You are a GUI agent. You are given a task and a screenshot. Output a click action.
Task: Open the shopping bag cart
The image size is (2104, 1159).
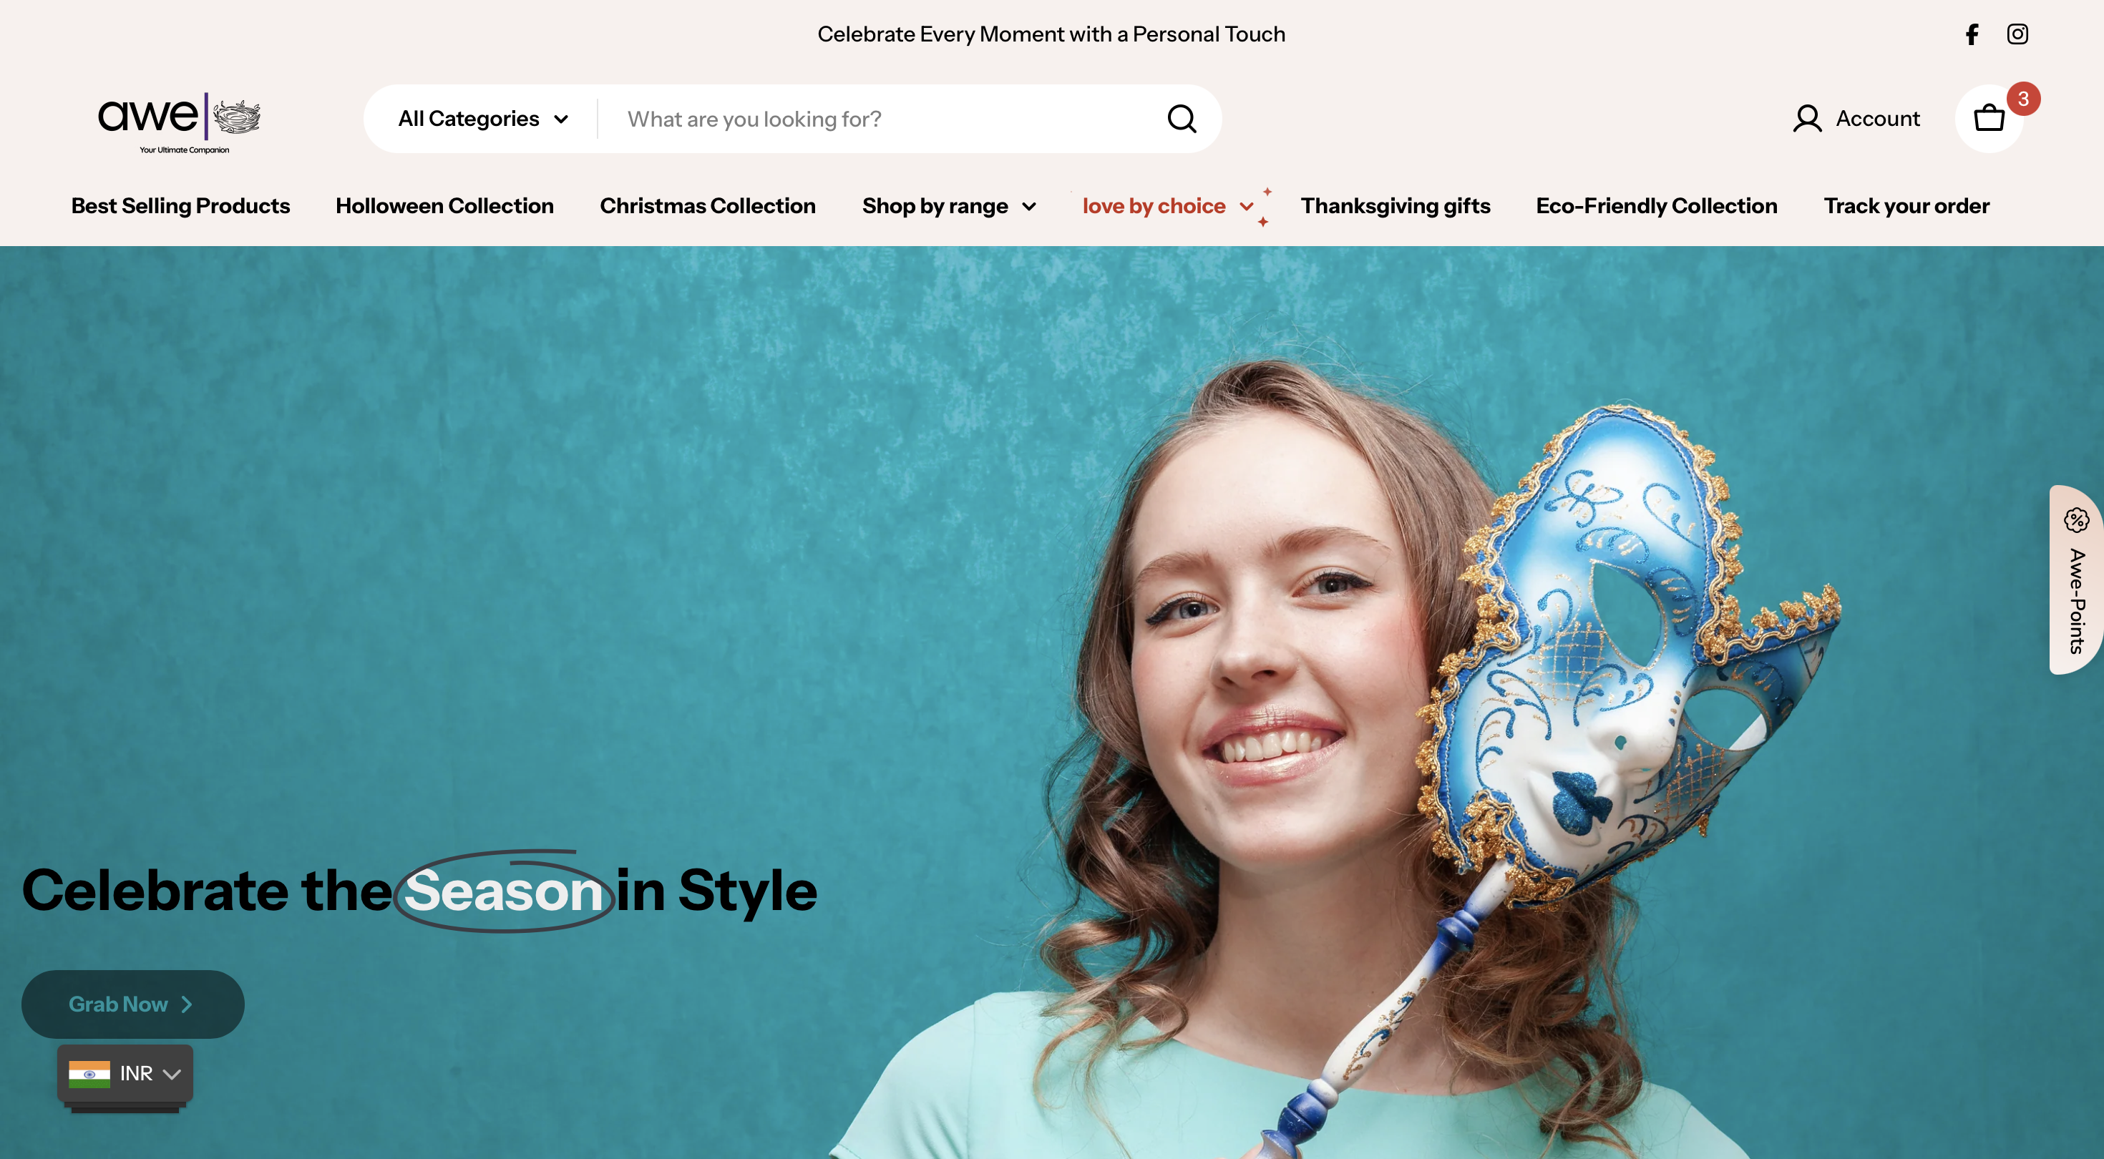click(x=1989, y=119)
